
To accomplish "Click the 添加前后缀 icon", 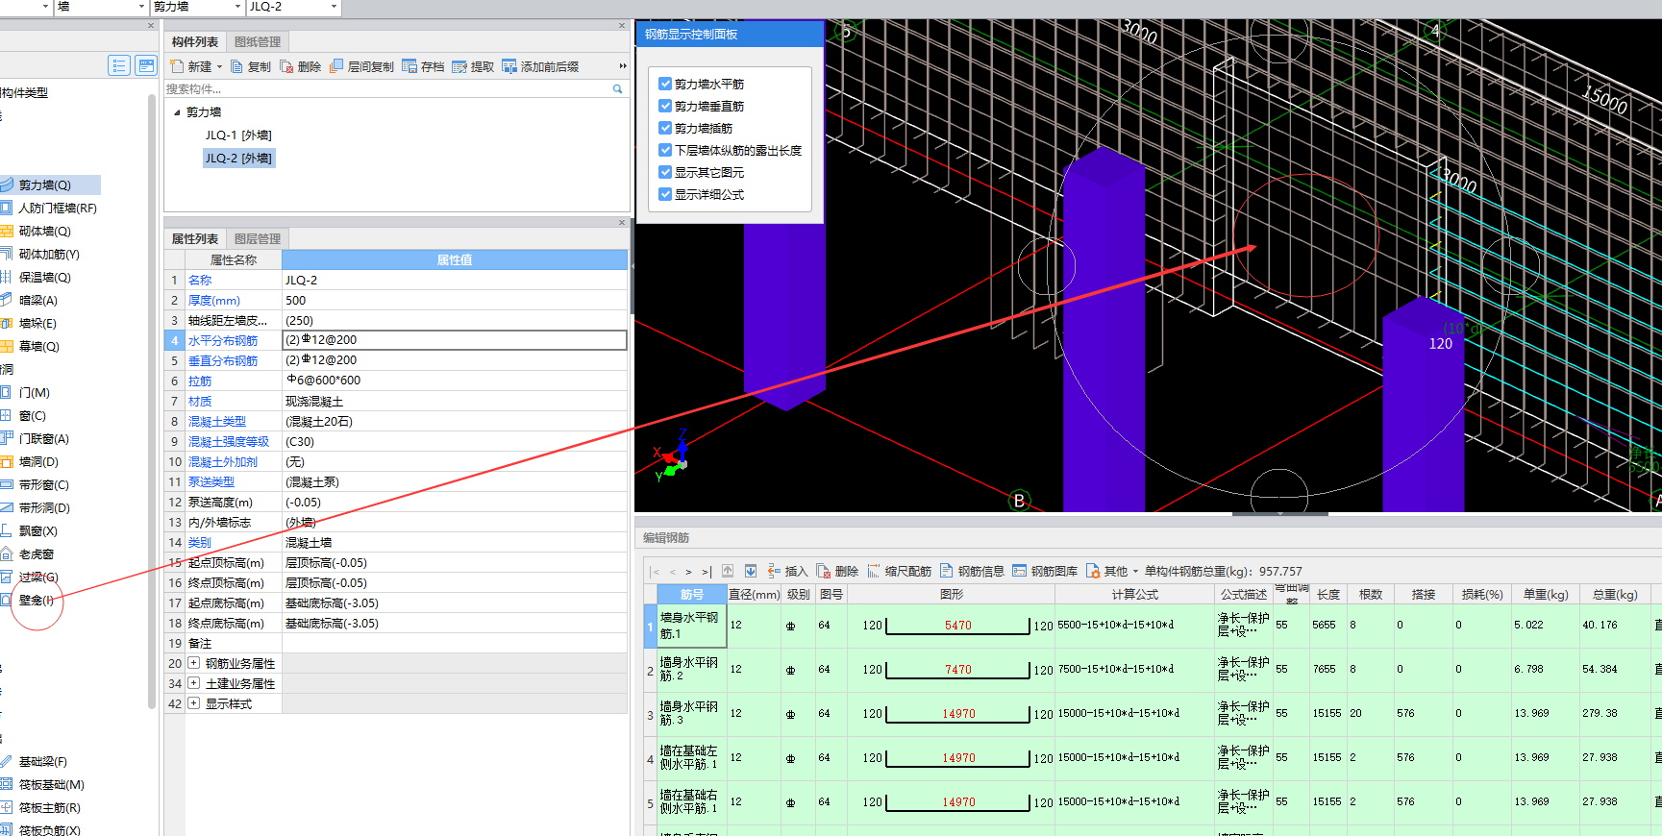I will (x=509, y=66).
